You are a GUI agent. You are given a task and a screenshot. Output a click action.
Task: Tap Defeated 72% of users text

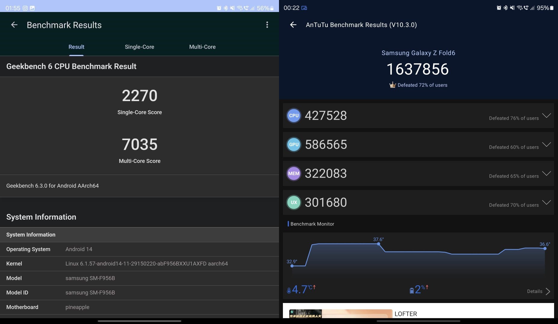[422, 85]
